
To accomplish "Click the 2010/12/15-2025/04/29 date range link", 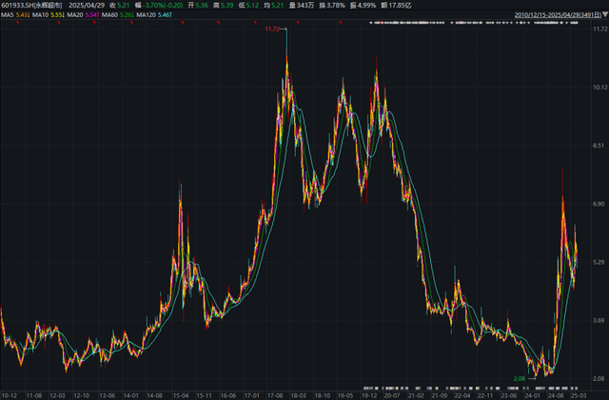I will [x=559, y=15].
